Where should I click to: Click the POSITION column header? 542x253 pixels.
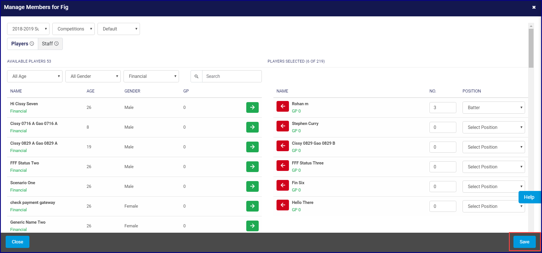click(472, 91)
